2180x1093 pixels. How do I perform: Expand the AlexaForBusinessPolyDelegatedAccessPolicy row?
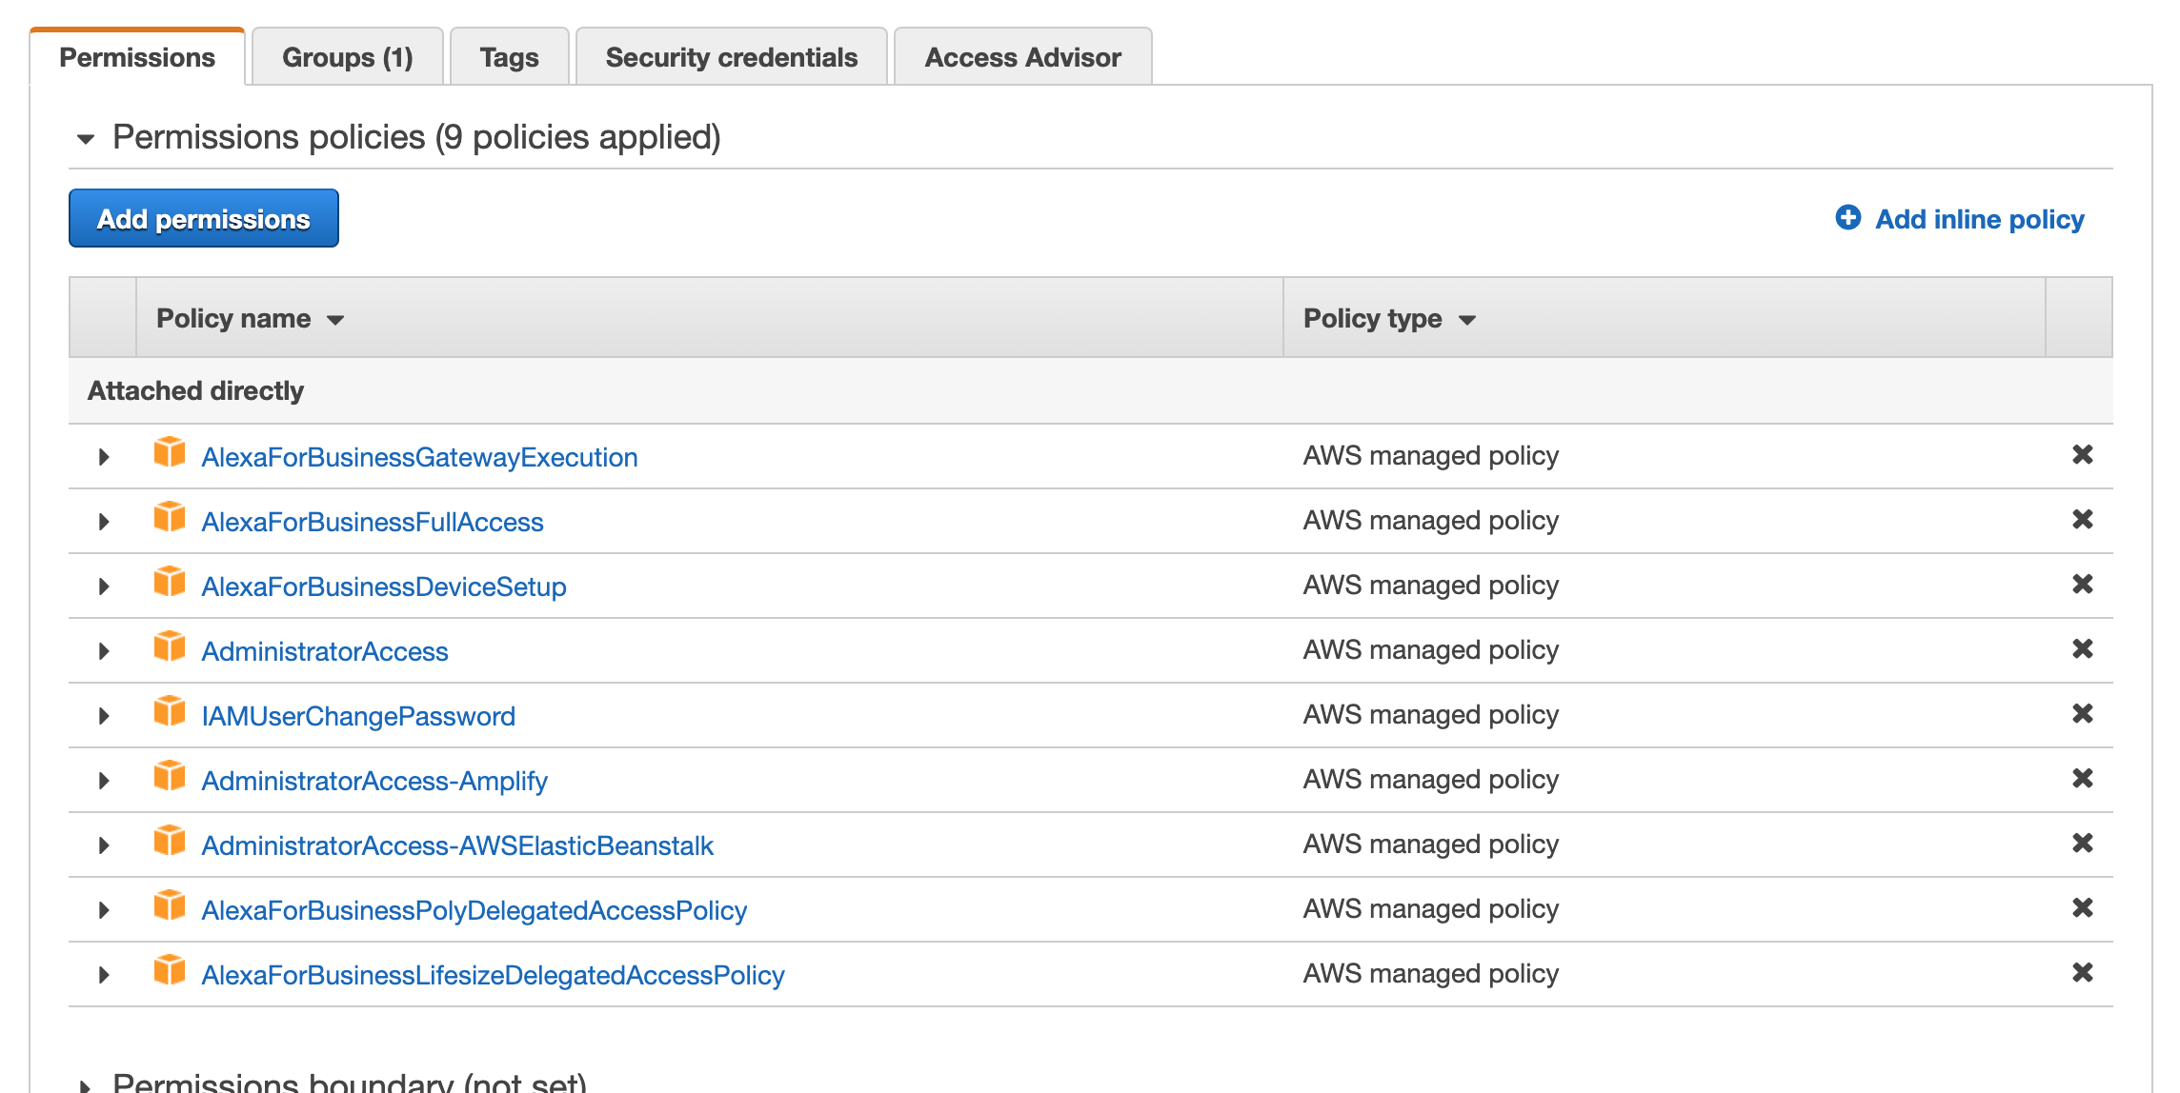coord(104,910)
